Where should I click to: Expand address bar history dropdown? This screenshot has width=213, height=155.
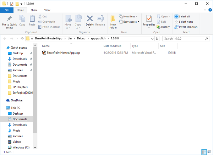point(152,39)
